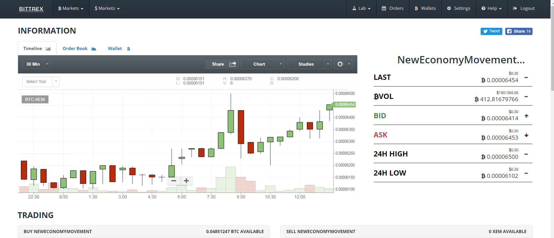Zoom out chart with minus button
This screenshot has height=238, width=554.
[x=174, y=181]
